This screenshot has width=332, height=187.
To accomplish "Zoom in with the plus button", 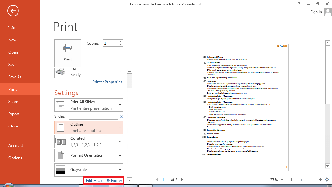I will [x=320, y=180].
